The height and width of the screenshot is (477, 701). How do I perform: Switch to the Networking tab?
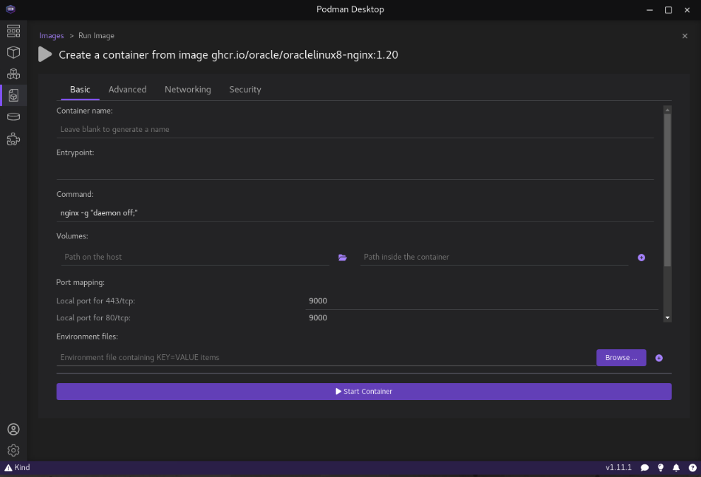coord(188,90)
